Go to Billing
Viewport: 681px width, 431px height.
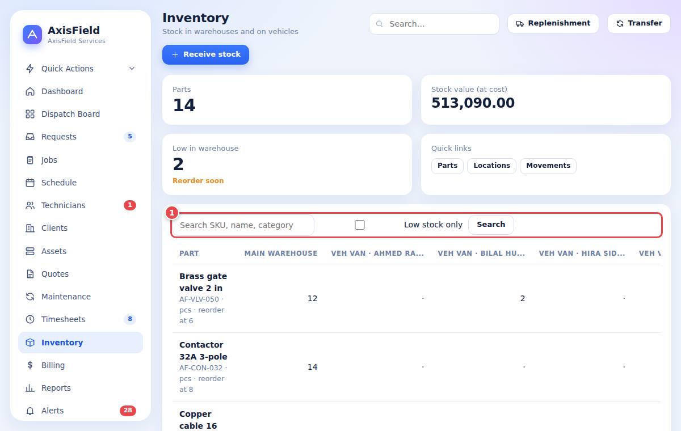(81, 365)
